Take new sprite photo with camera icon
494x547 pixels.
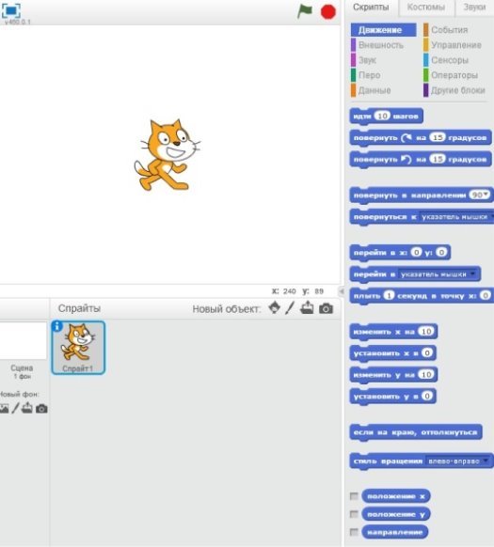(326, 308)
